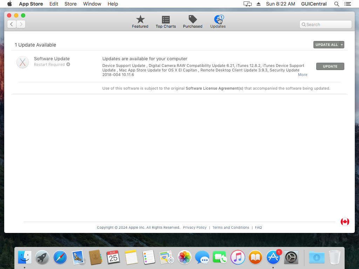Click the App Store Search field
The image size is (359, 269).
tap(326, 24)
